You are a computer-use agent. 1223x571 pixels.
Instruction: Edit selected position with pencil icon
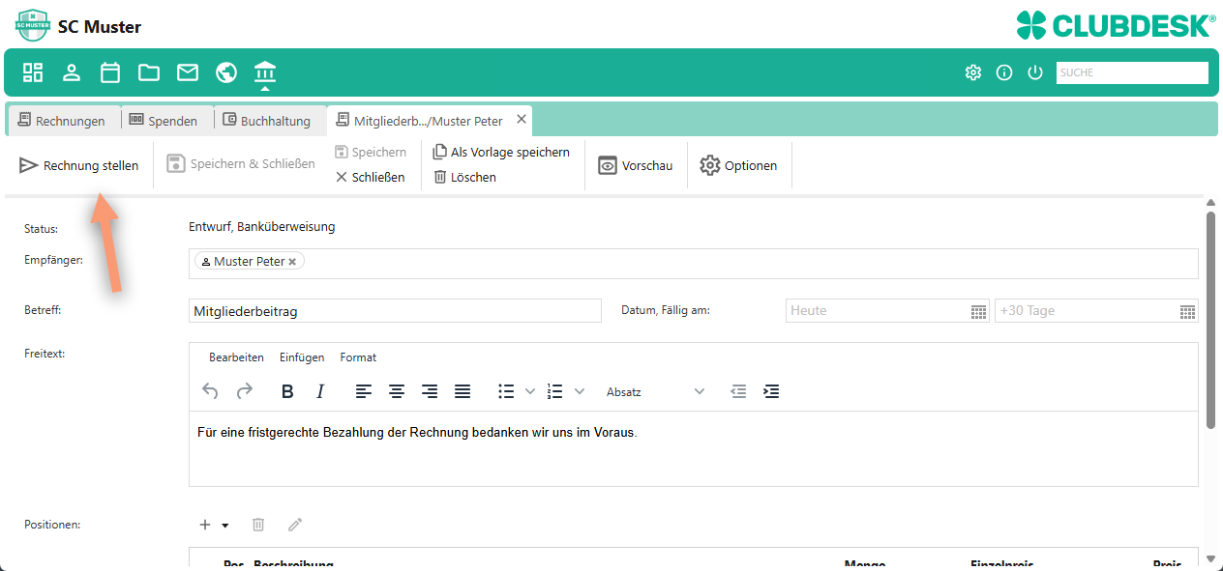coord(295,525)
